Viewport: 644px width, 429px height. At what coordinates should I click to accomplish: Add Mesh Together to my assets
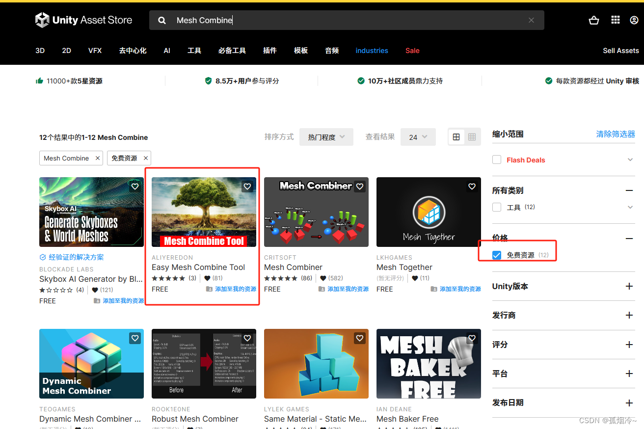pyautogui.click(x=456, y=289)
